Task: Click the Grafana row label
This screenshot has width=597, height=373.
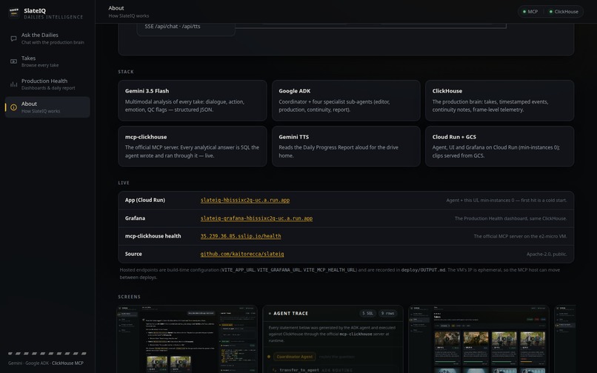Action: [x=135, y=218]
